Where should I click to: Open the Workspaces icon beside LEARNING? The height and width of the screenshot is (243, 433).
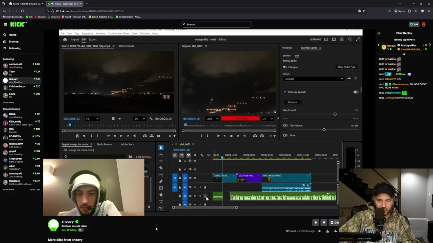pyautogui.click(x=326, y=39)
